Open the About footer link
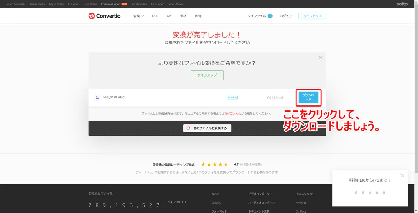 pos(215,194)
